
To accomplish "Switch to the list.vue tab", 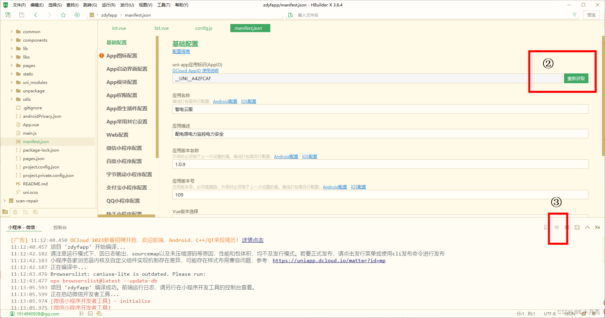I will (162, 28).
